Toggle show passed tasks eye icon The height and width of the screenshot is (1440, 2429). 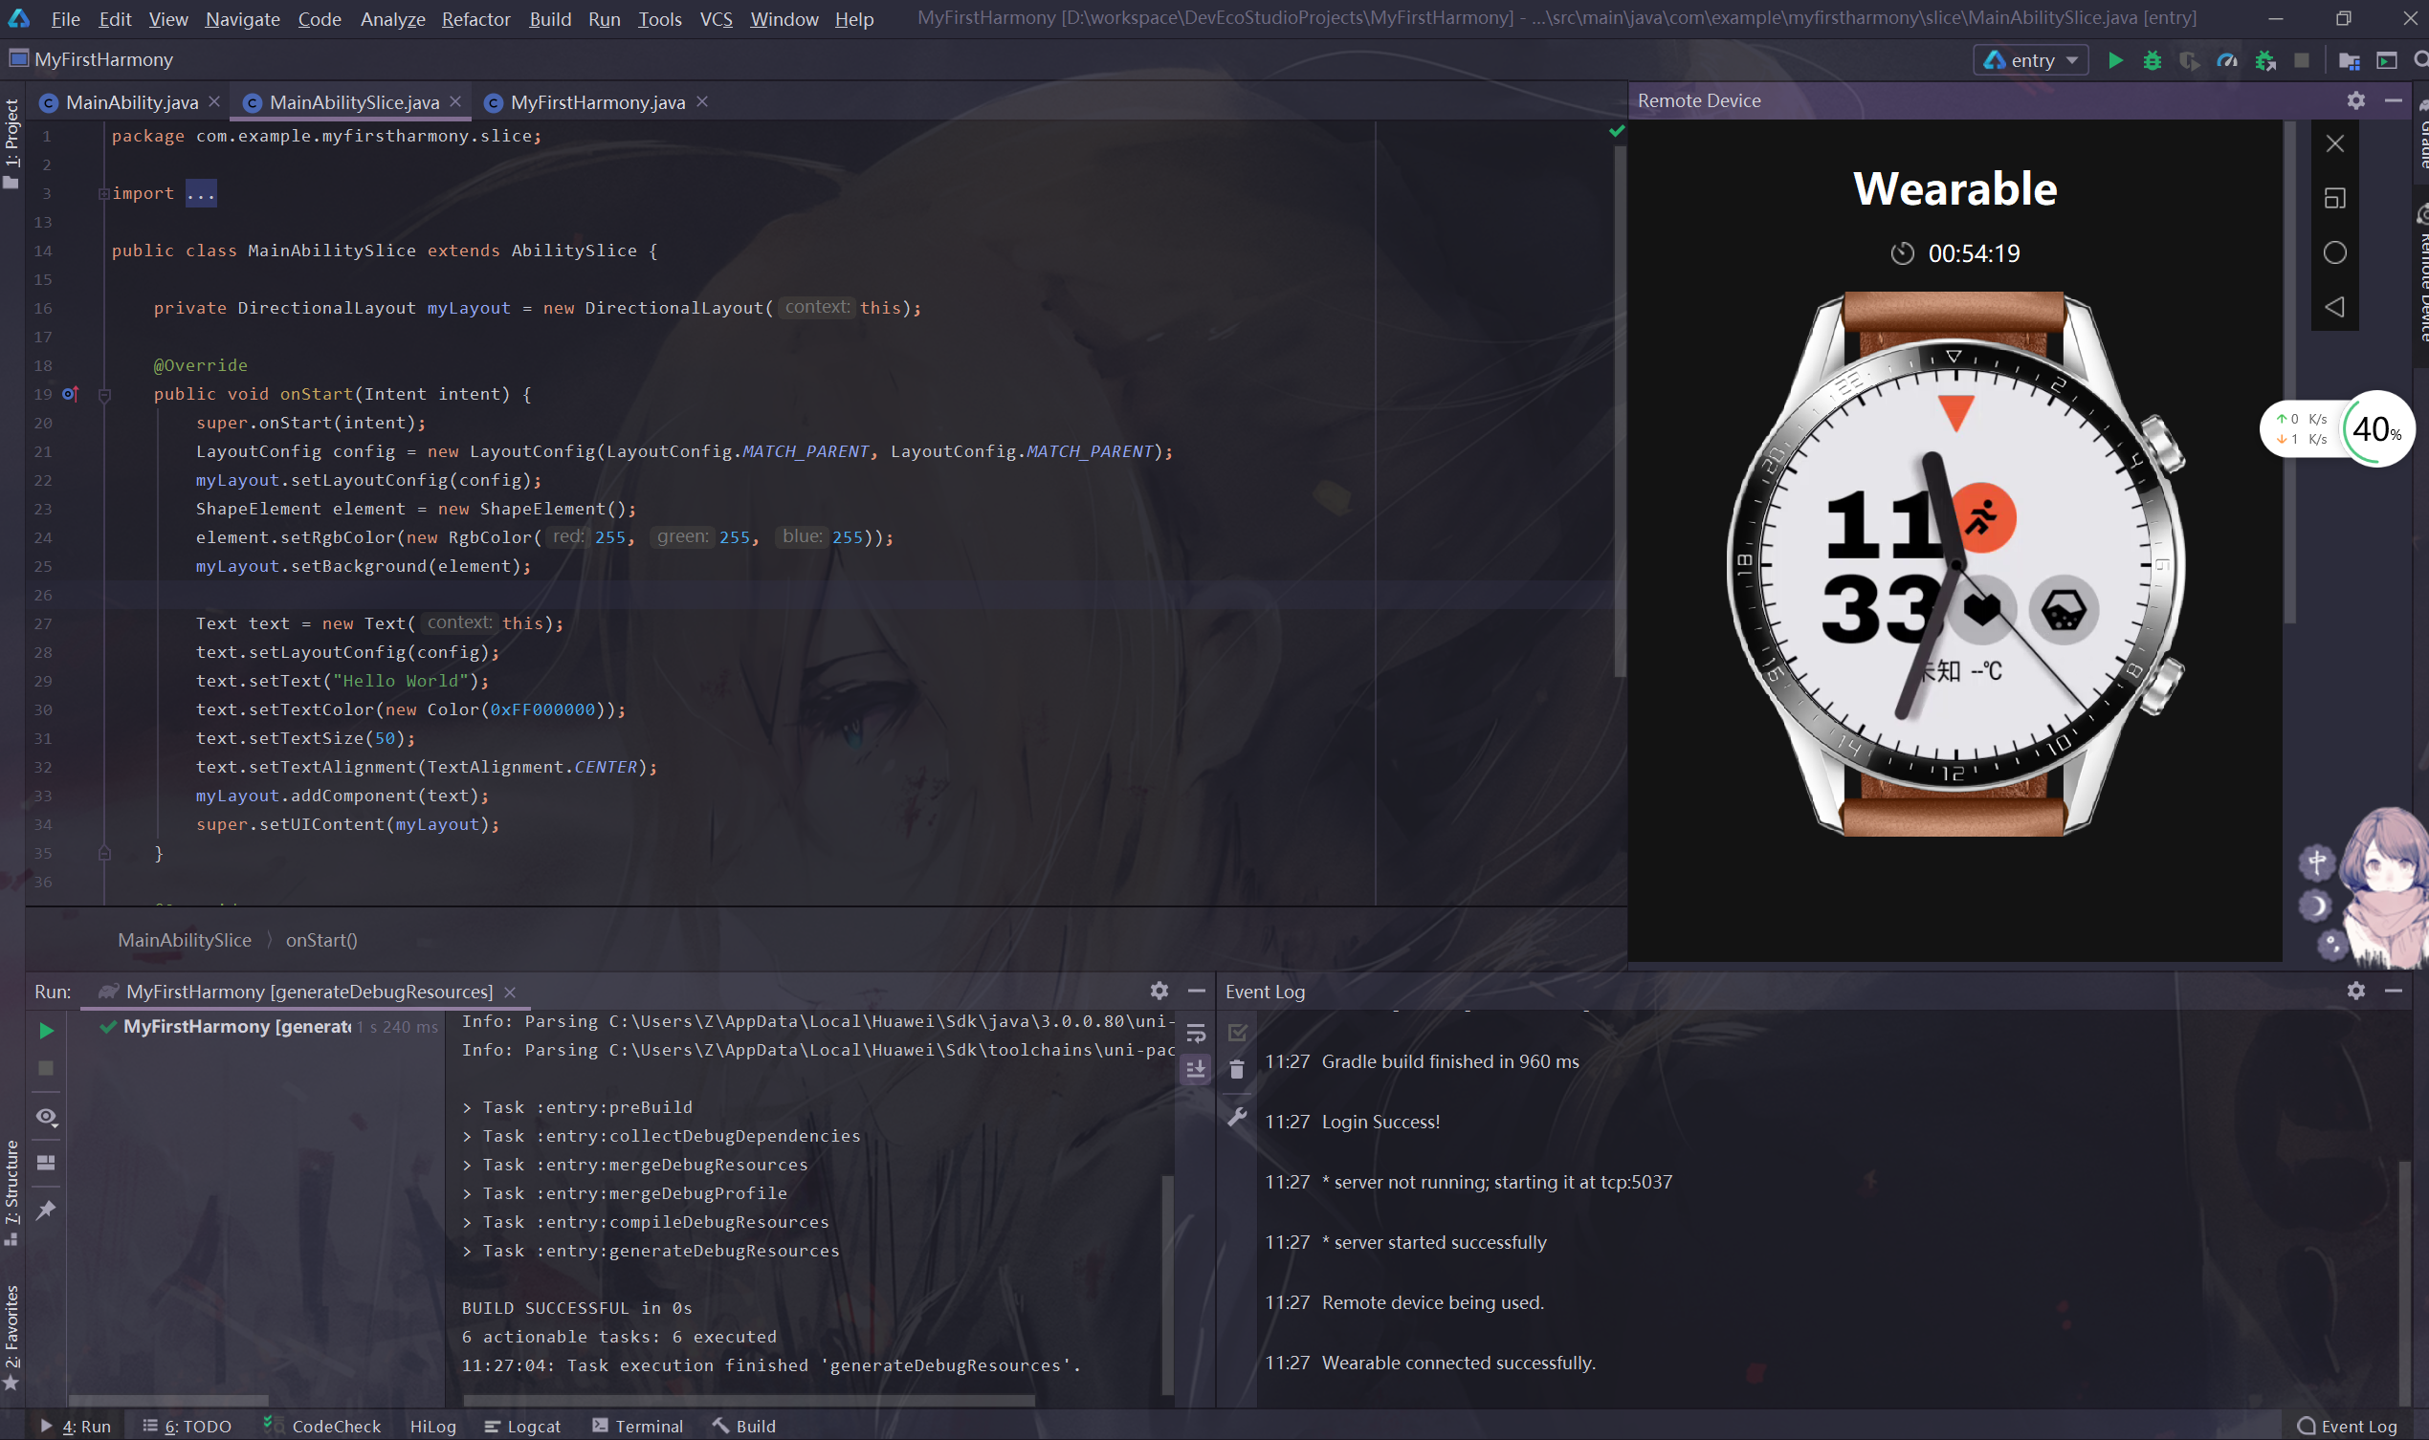point(46,1117)
